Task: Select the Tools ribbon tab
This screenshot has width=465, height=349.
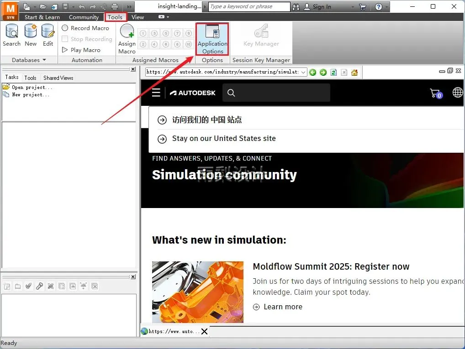Action: pos(115,17)
